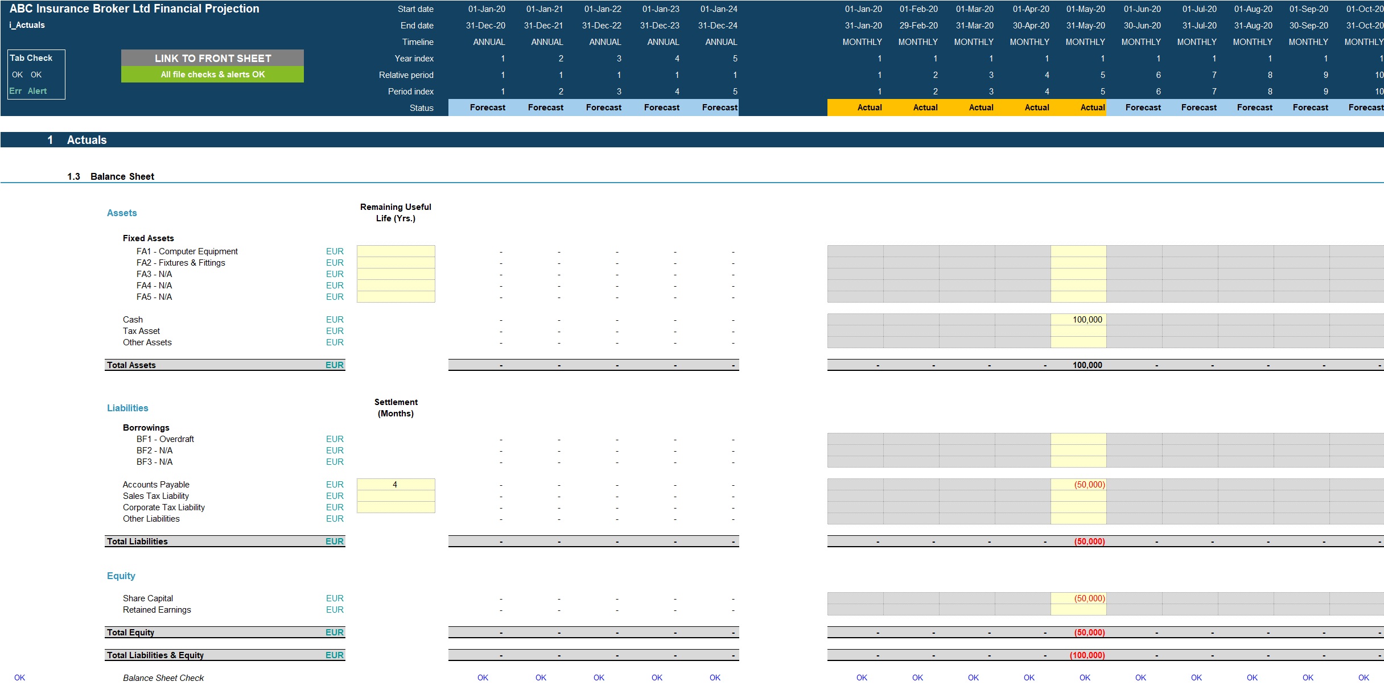Click the EUR unit beside Cash
1384x694 pixels.
pos(335,320)
